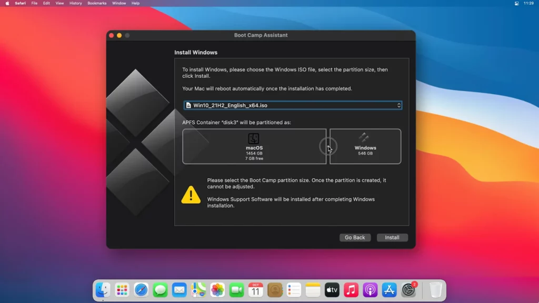
Task: Click the Windows Boot Camp partition icon
Action: pos(364,138)
